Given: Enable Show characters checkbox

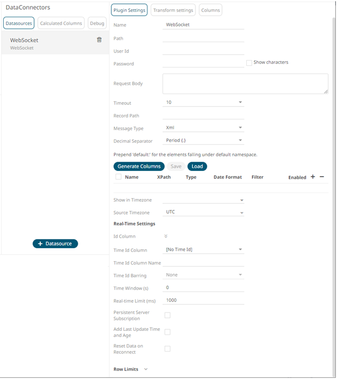Looking at the screenshot, I should tap(249, 63).
